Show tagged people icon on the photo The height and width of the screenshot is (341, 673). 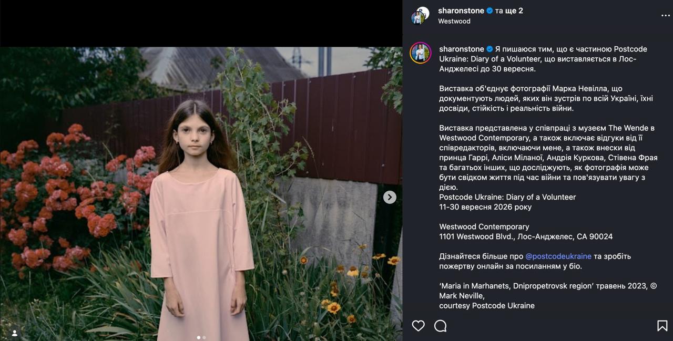point(15,333)
